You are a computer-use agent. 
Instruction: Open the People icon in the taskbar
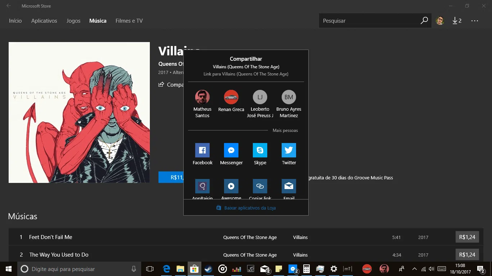[x=402, y=269]
